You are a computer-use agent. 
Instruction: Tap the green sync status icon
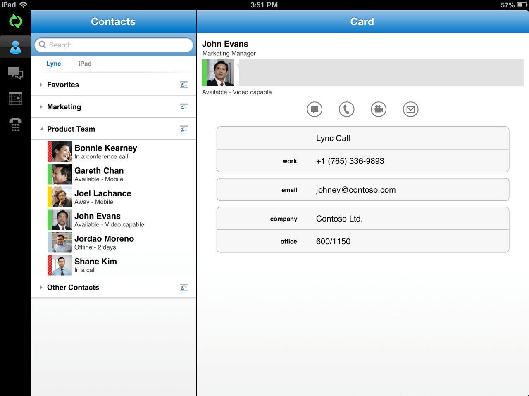(x=15, y=21)
